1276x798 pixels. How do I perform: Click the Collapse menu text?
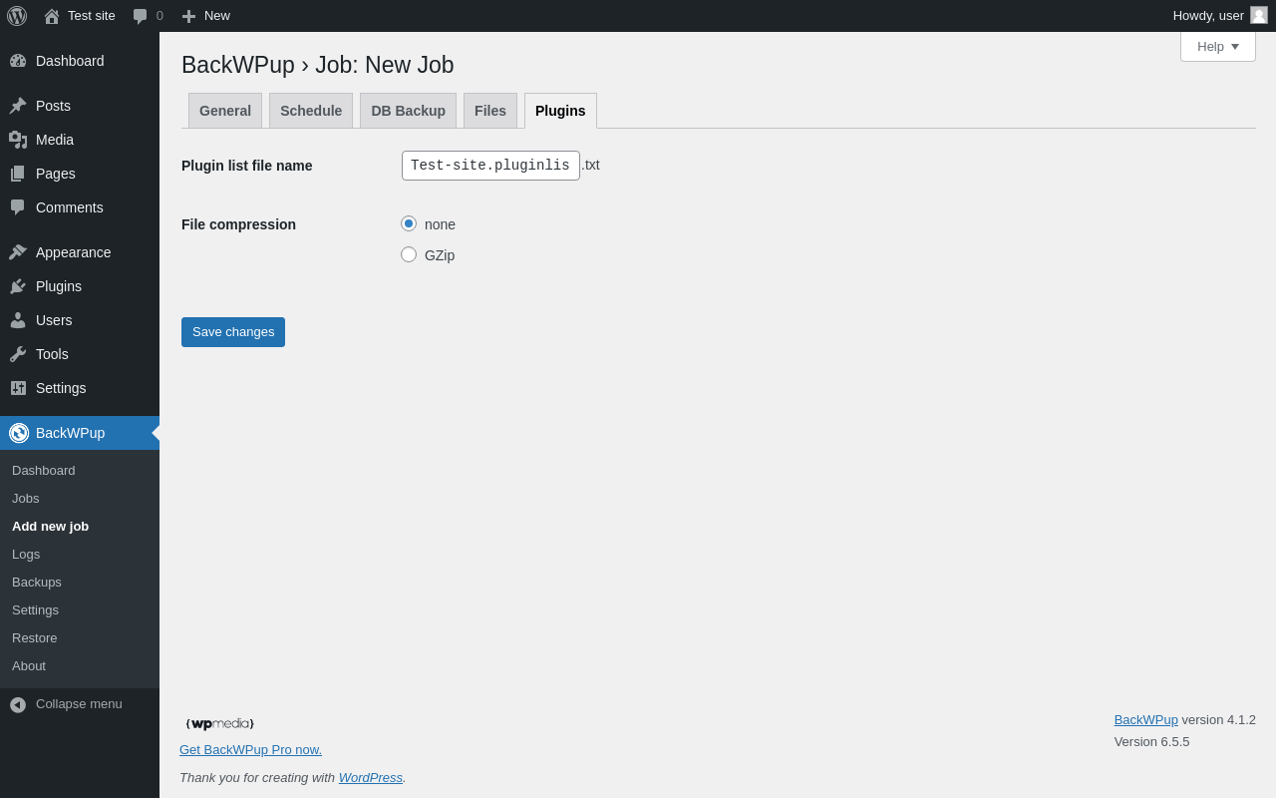tap(79, 703)
